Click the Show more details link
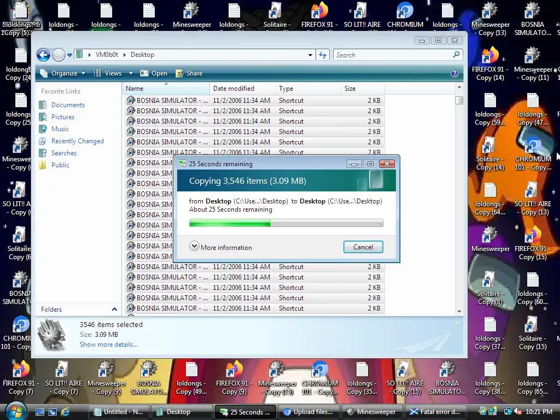This screenshot has width=560, height=420. [x=109, y=345]
